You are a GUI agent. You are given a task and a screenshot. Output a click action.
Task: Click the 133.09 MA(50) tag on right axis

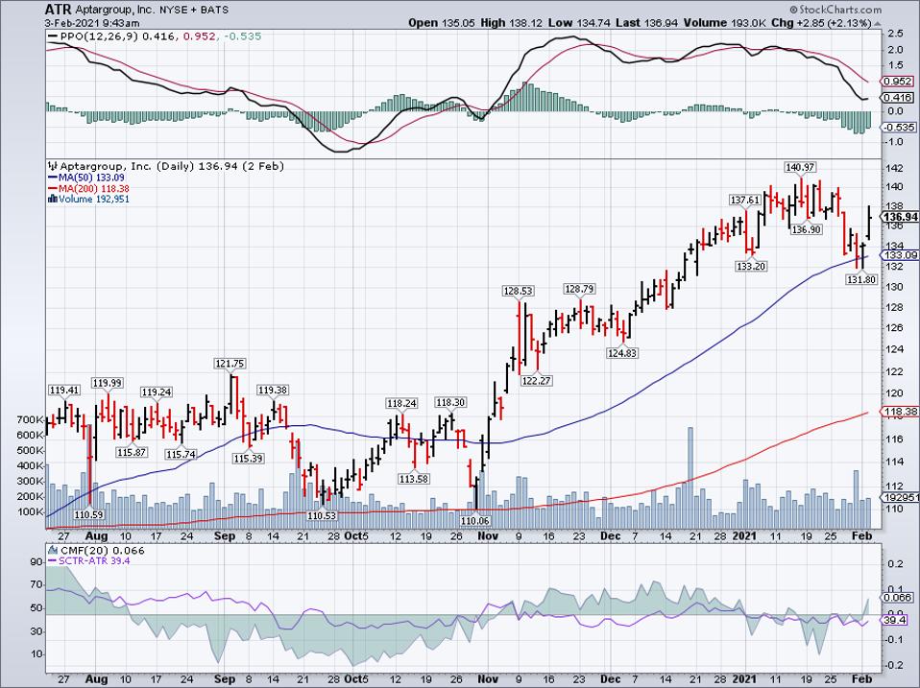coord(900,255)
